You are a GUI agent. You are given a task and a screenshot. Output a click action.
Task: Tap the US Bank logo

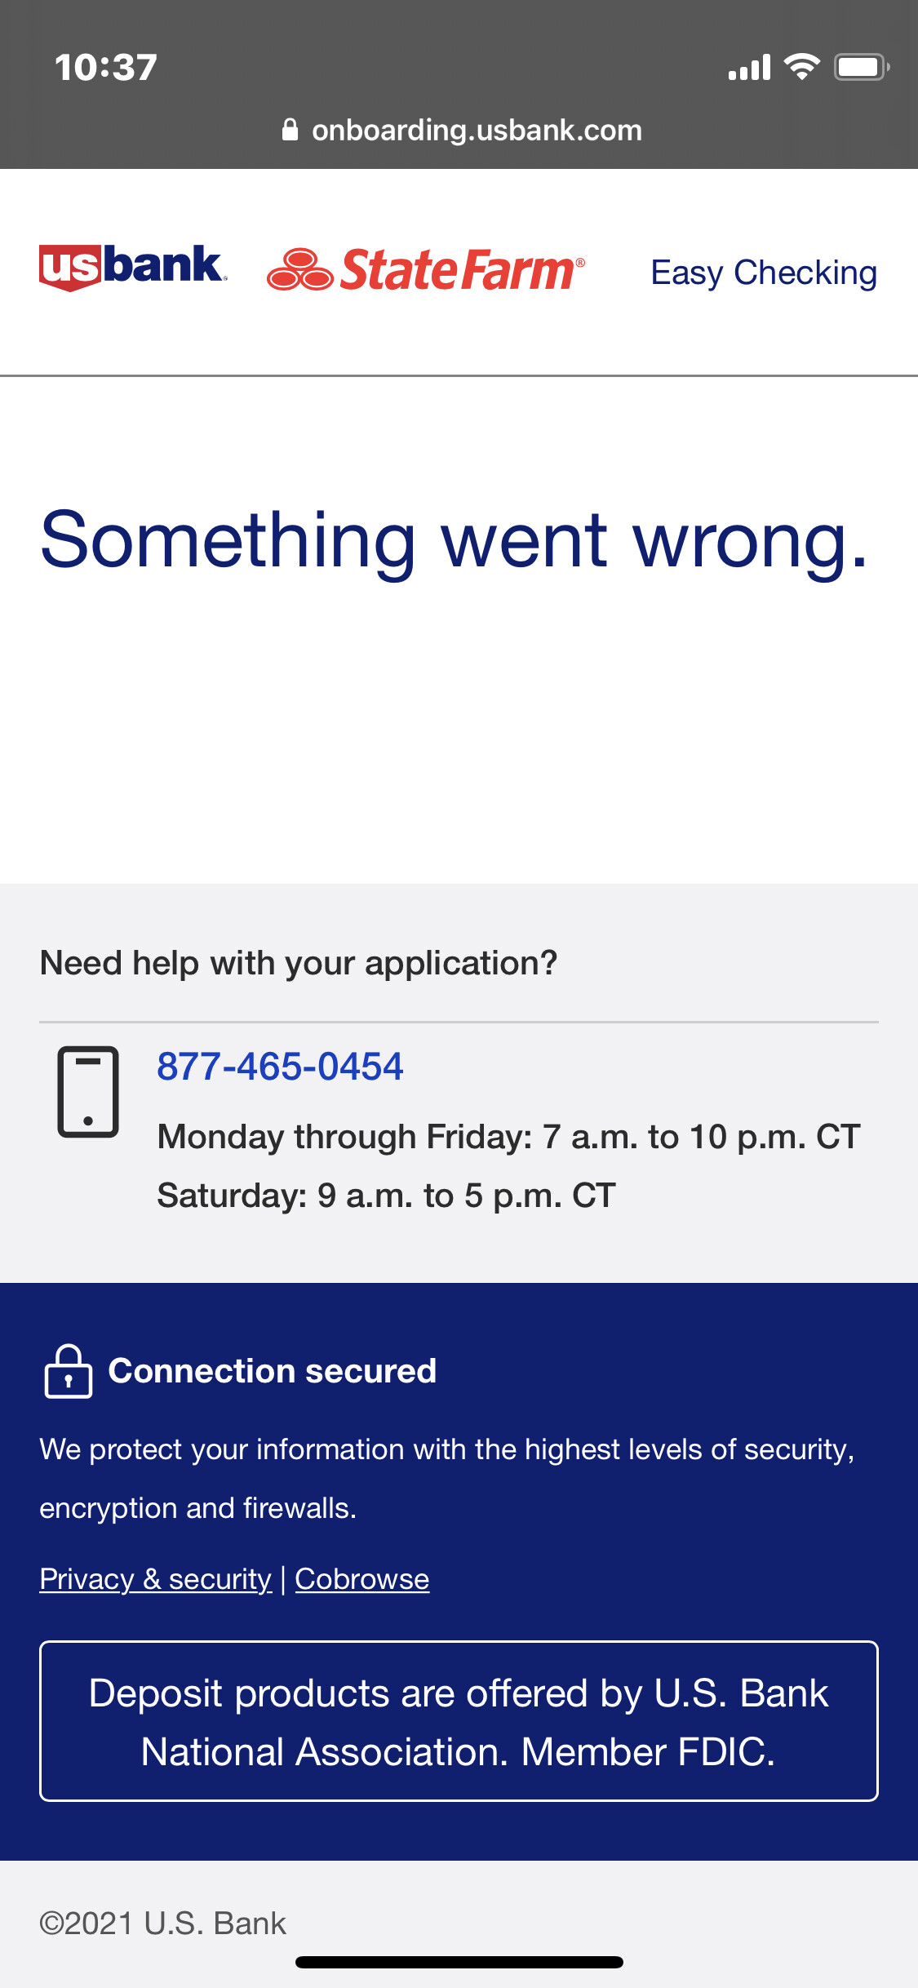coord(131,267)
